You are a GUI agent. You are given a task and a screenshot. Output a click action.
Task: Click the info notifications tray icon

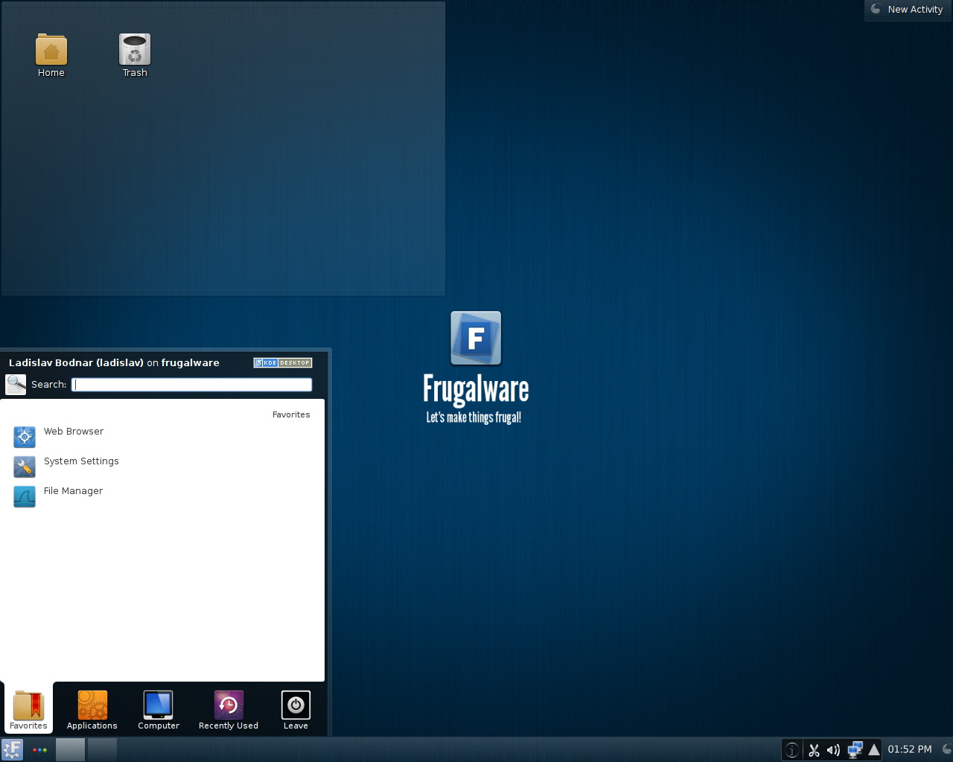[x=793, y=750]
